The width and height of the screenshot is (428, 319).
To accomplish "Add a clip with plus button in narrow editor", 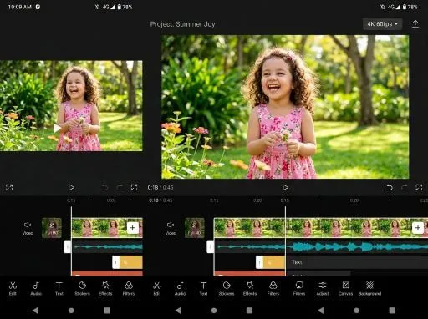I will (133, 228).
